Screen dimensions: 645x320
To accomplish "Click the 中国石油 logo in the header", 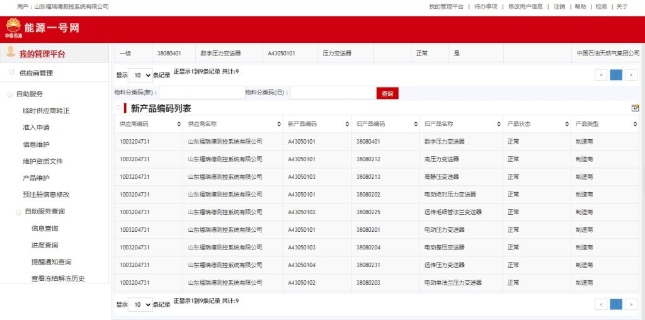I will (x=13, y=28).
